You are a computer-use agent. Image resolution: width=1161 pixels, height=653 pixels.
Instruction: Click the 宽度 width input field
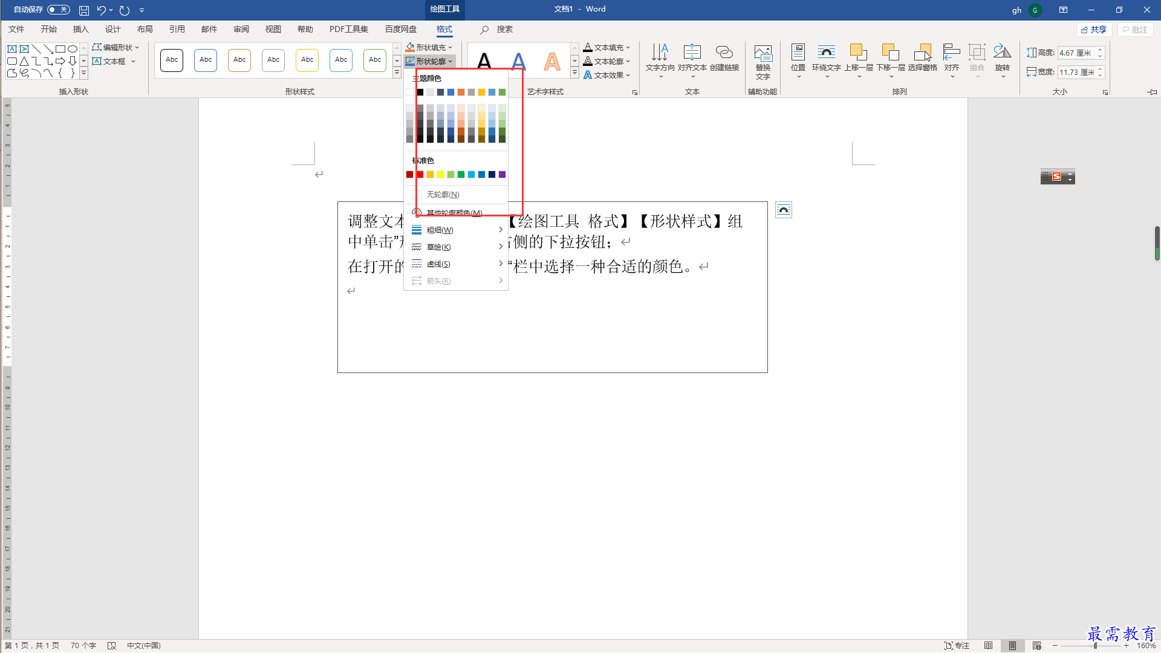point(1077,73)
